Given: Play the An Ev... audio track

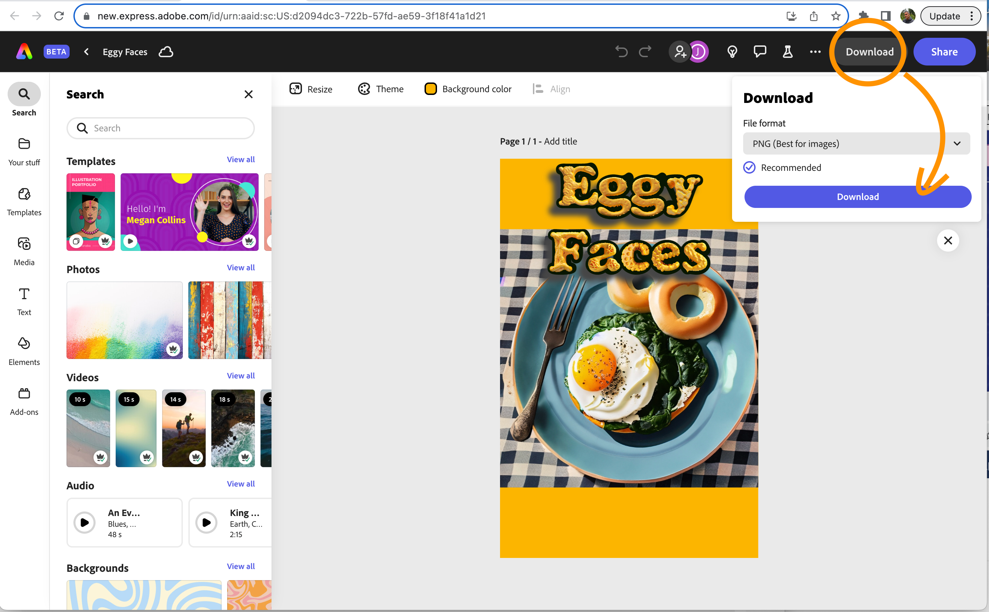Looking at the screenshot, I should click(x=84, y=523).
